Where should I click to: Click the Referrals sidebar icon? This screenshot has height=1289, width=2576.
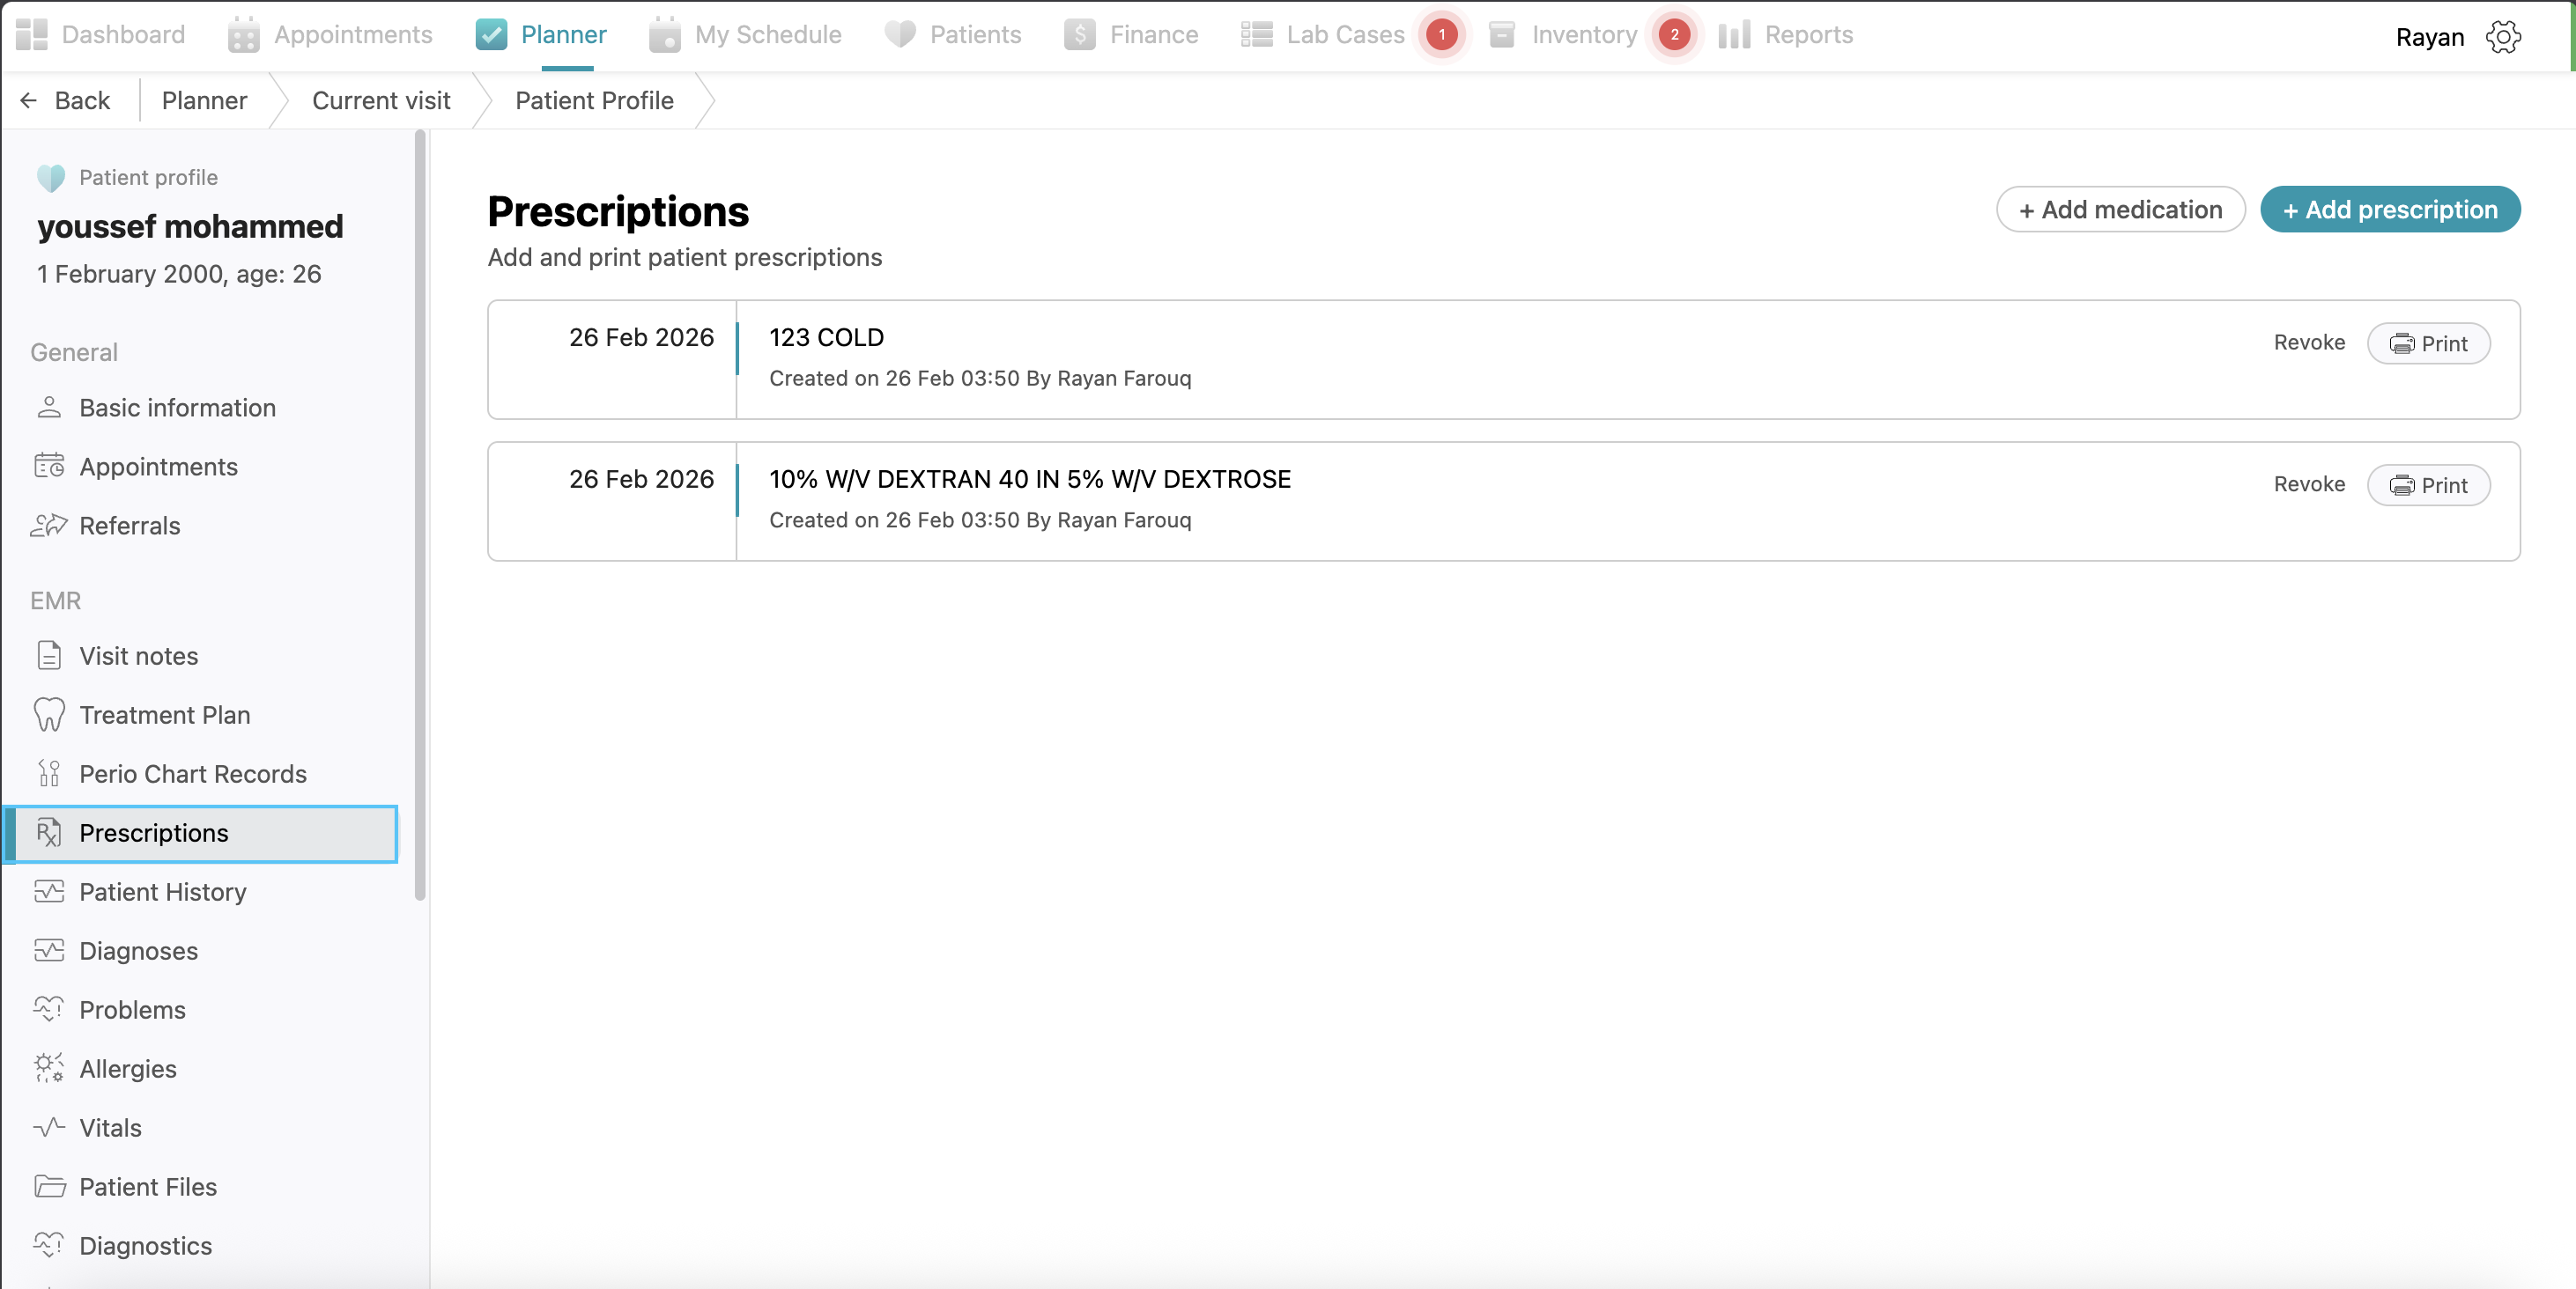pos(49,526)
